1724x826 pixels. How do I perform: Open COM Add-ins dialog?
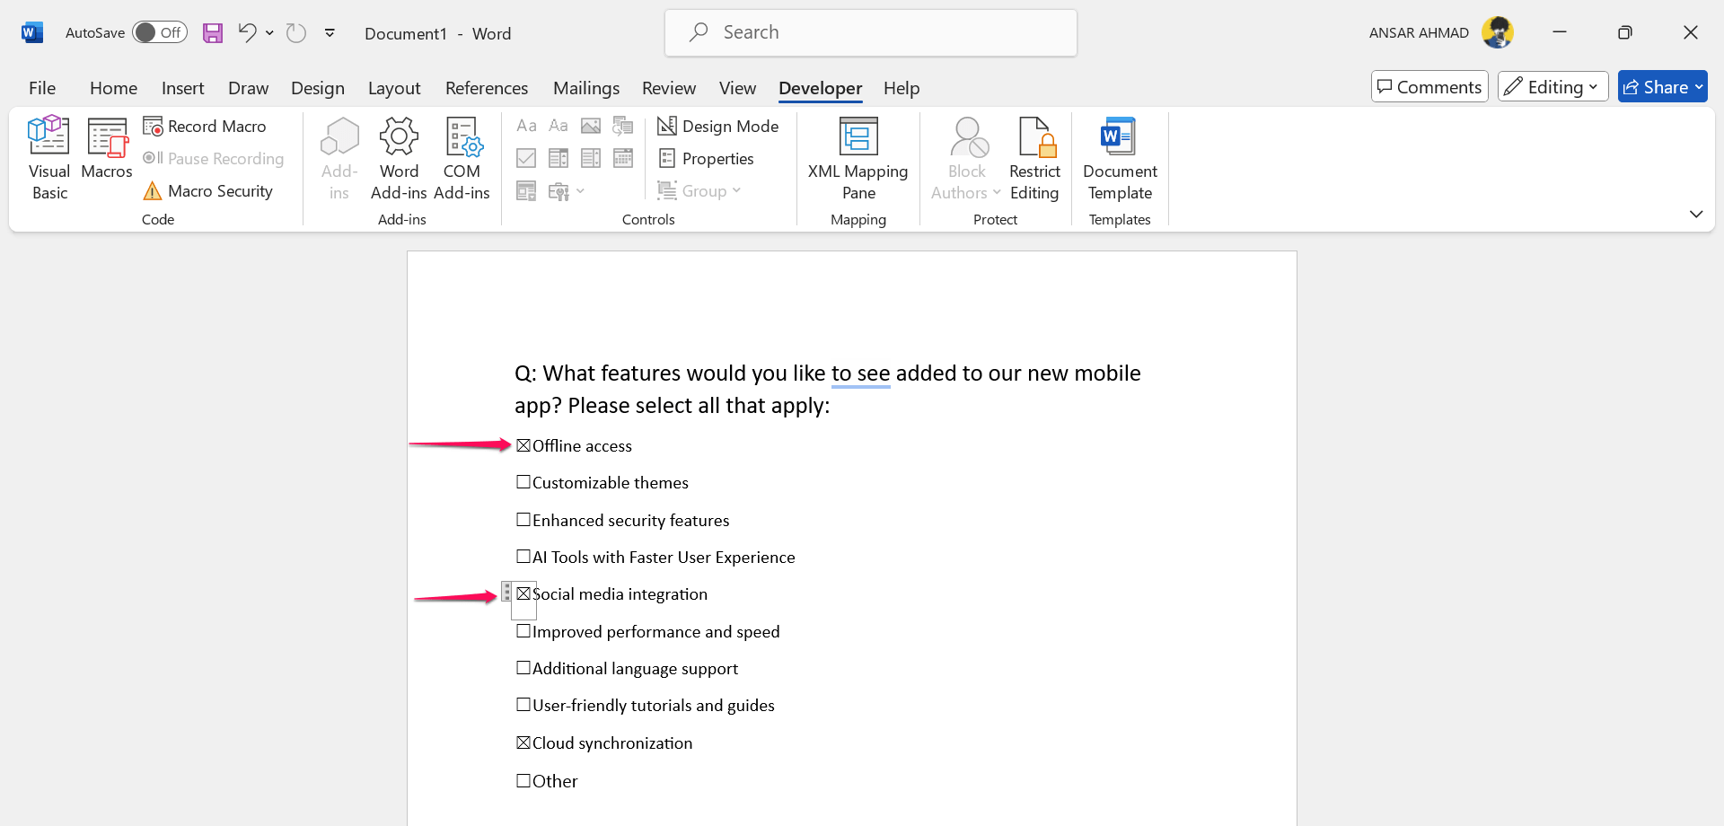coord(462,158)
